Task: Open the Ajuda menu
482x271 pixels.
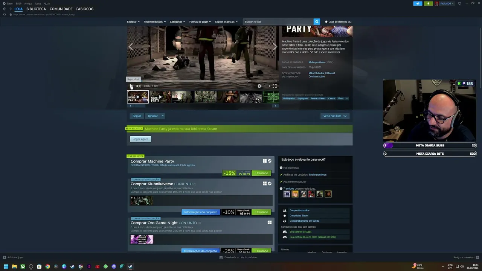Action: coord(47,3)
